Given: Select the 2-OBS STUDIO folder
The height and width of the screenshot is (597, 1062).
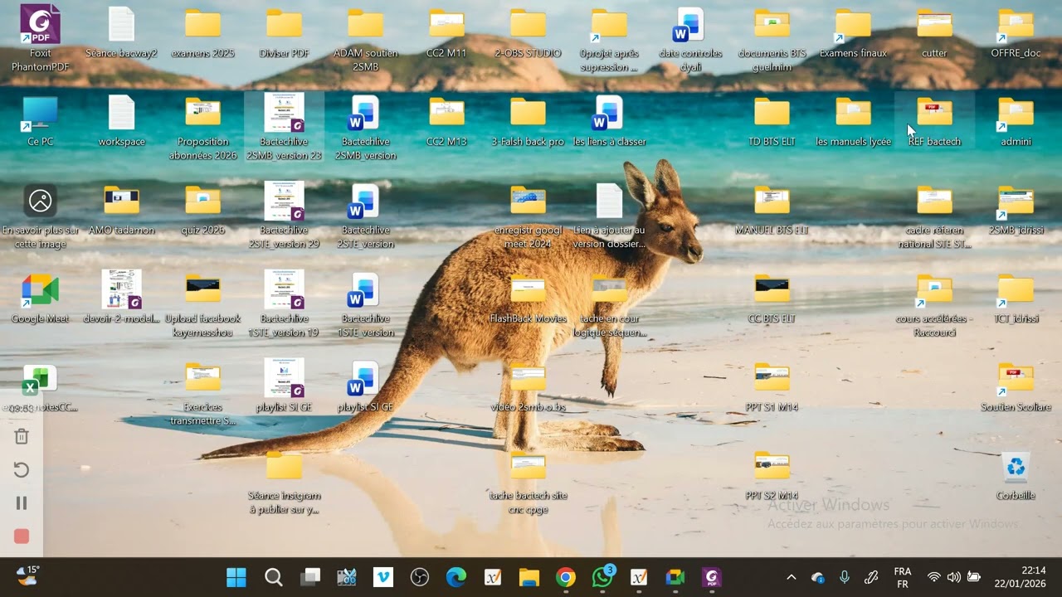Looking at the screenshot, I should click(x=528, y=32).
